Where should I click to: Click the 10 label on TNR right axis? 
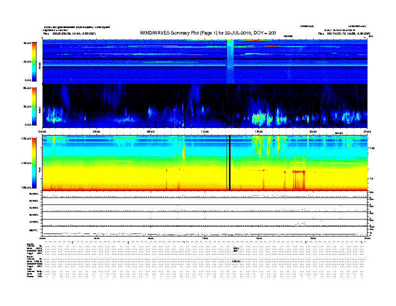pyautogui.click(x=371, y=179)
